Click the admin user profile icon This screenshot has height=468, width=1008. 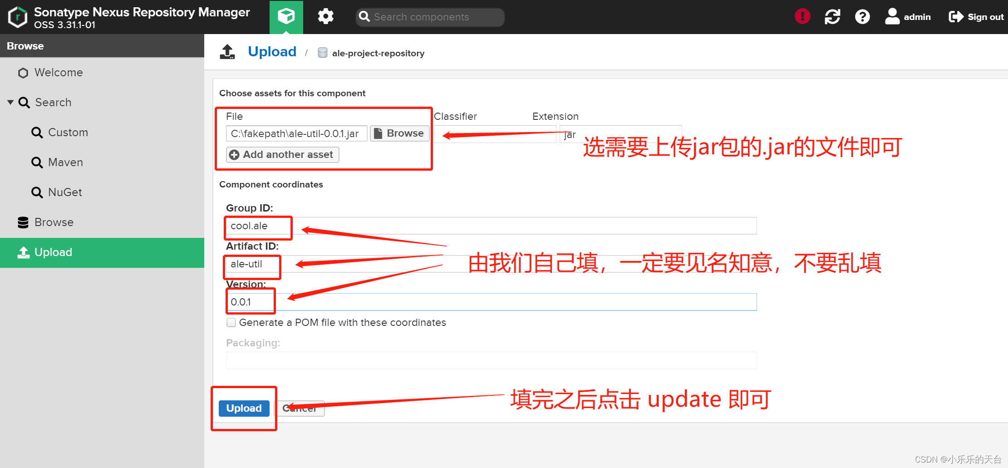[x=892, y=17]
